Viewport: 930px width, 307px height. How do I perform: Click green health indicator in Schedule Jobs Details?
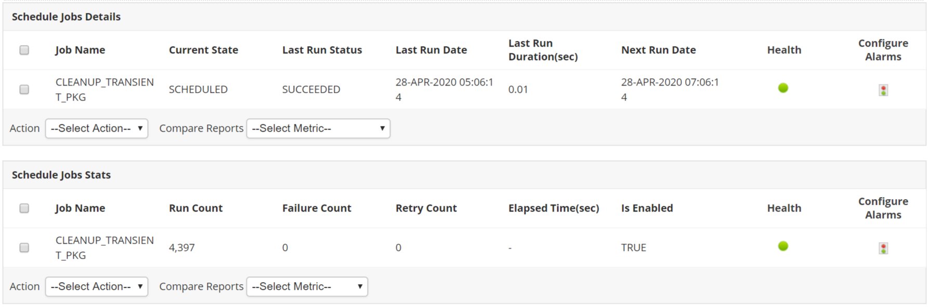pos(783,88)
